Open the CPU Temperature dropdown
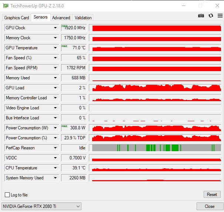The height and width of the screenshot is (212, 224). (x=55, y=168)
